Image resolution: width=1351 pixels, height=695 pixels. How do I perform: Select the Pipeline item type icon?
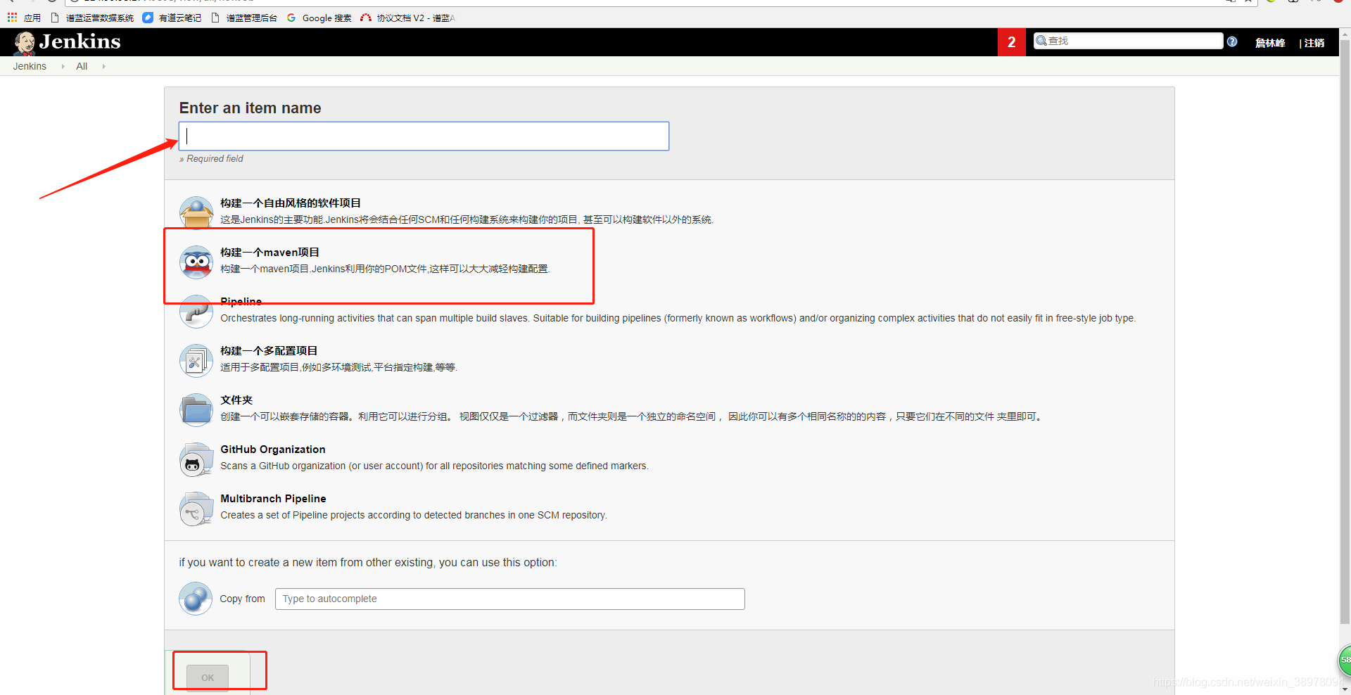point(196,311)
